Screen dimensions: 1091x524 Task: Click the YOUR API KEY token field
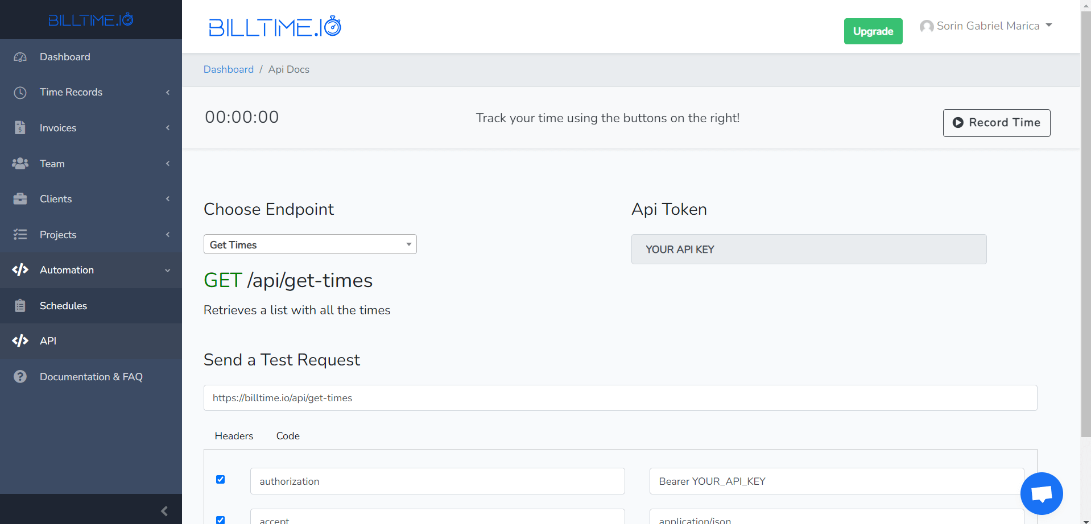point(809,249)
